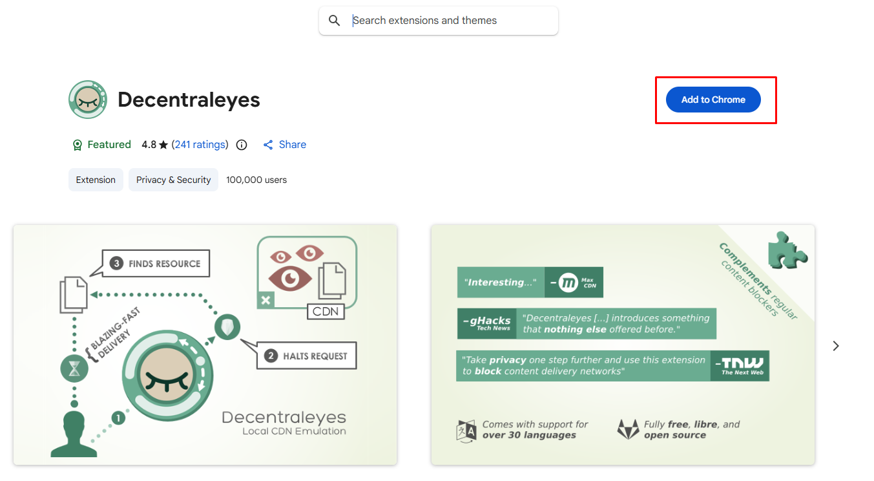Click the Decentraleyes extension title
This screenshot has width=874, height=481.
189,100
